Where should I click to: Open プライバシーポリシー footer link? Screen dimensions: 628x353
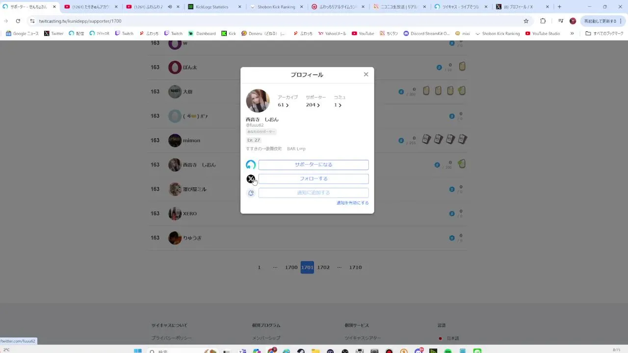171,338
